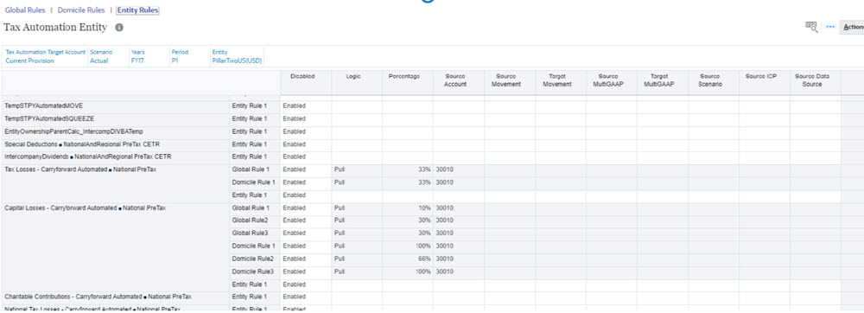Open the Actions menu button
The image size is (864, 313).
tap(852, 27)
